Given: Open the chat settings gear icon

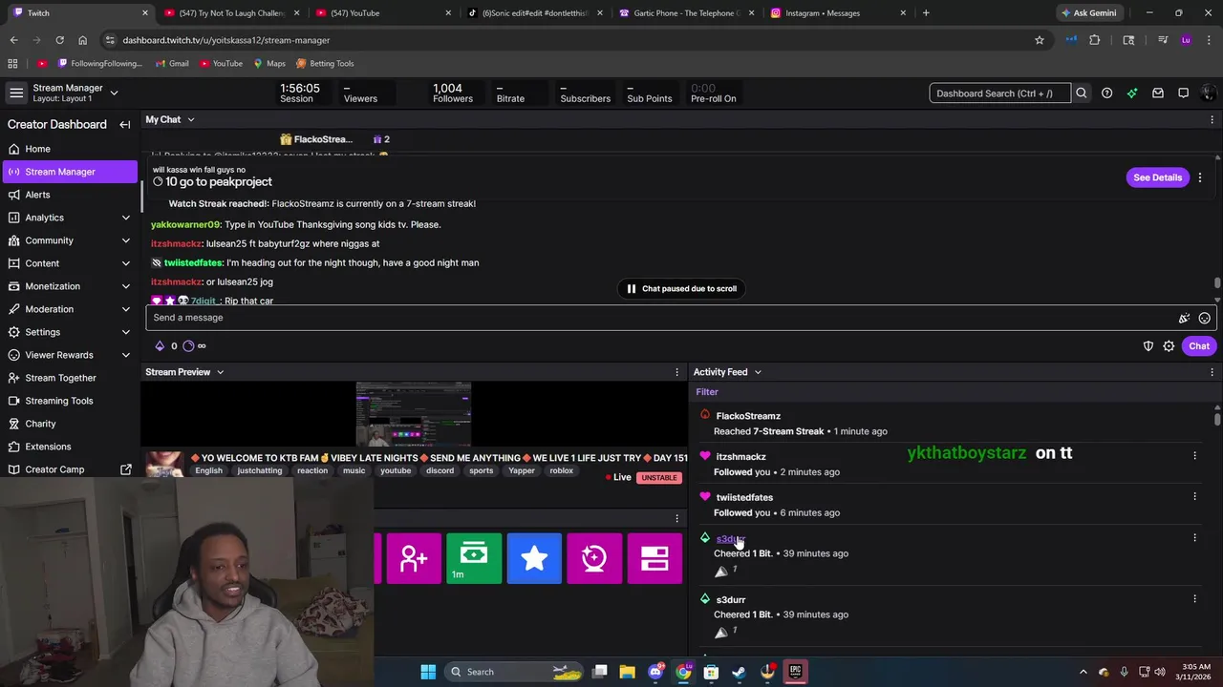Looking at the screenshot, I should pos(1169,346).
